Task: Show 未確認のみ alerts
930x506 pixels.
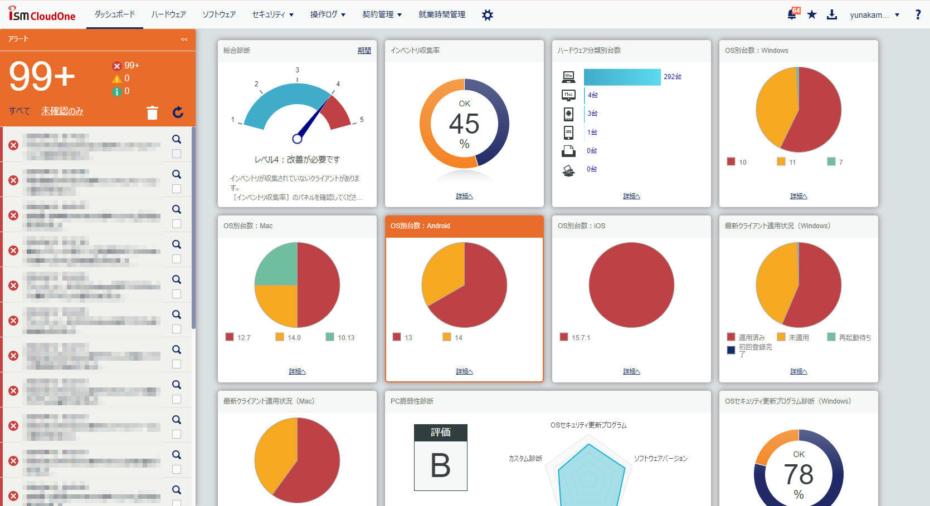Action: click(62, 111)
